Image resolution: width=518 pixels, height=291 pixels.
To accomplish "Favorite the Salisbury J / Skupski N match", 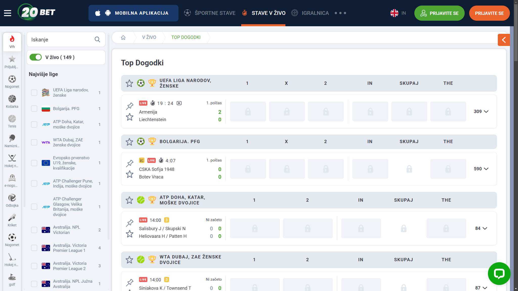I will point(130,234).
